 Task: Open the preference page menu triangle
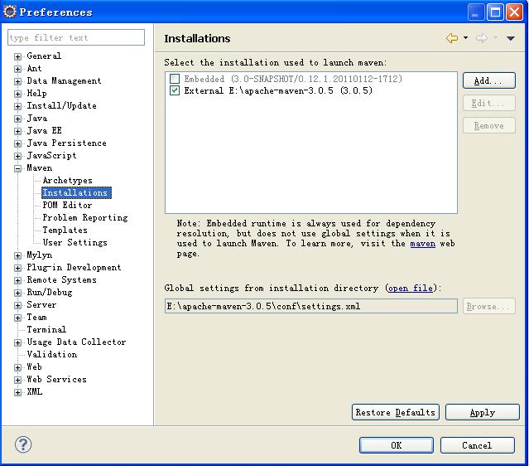(x=511, y=38)
